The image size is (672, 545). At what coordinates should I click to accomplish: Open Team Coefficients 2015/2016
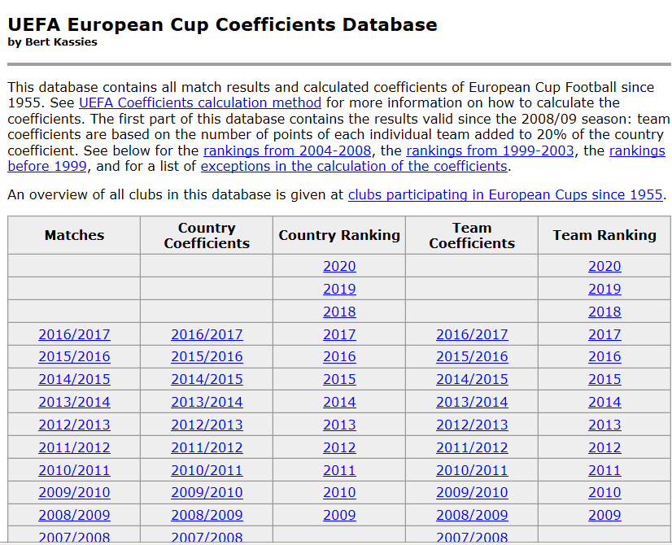coord(473,356)
